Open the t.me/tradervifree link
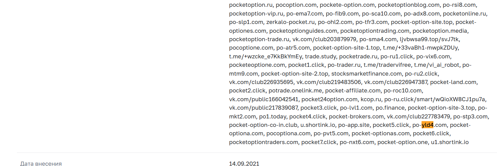This screenshot has height=166, width=497. tap(387, 65)
